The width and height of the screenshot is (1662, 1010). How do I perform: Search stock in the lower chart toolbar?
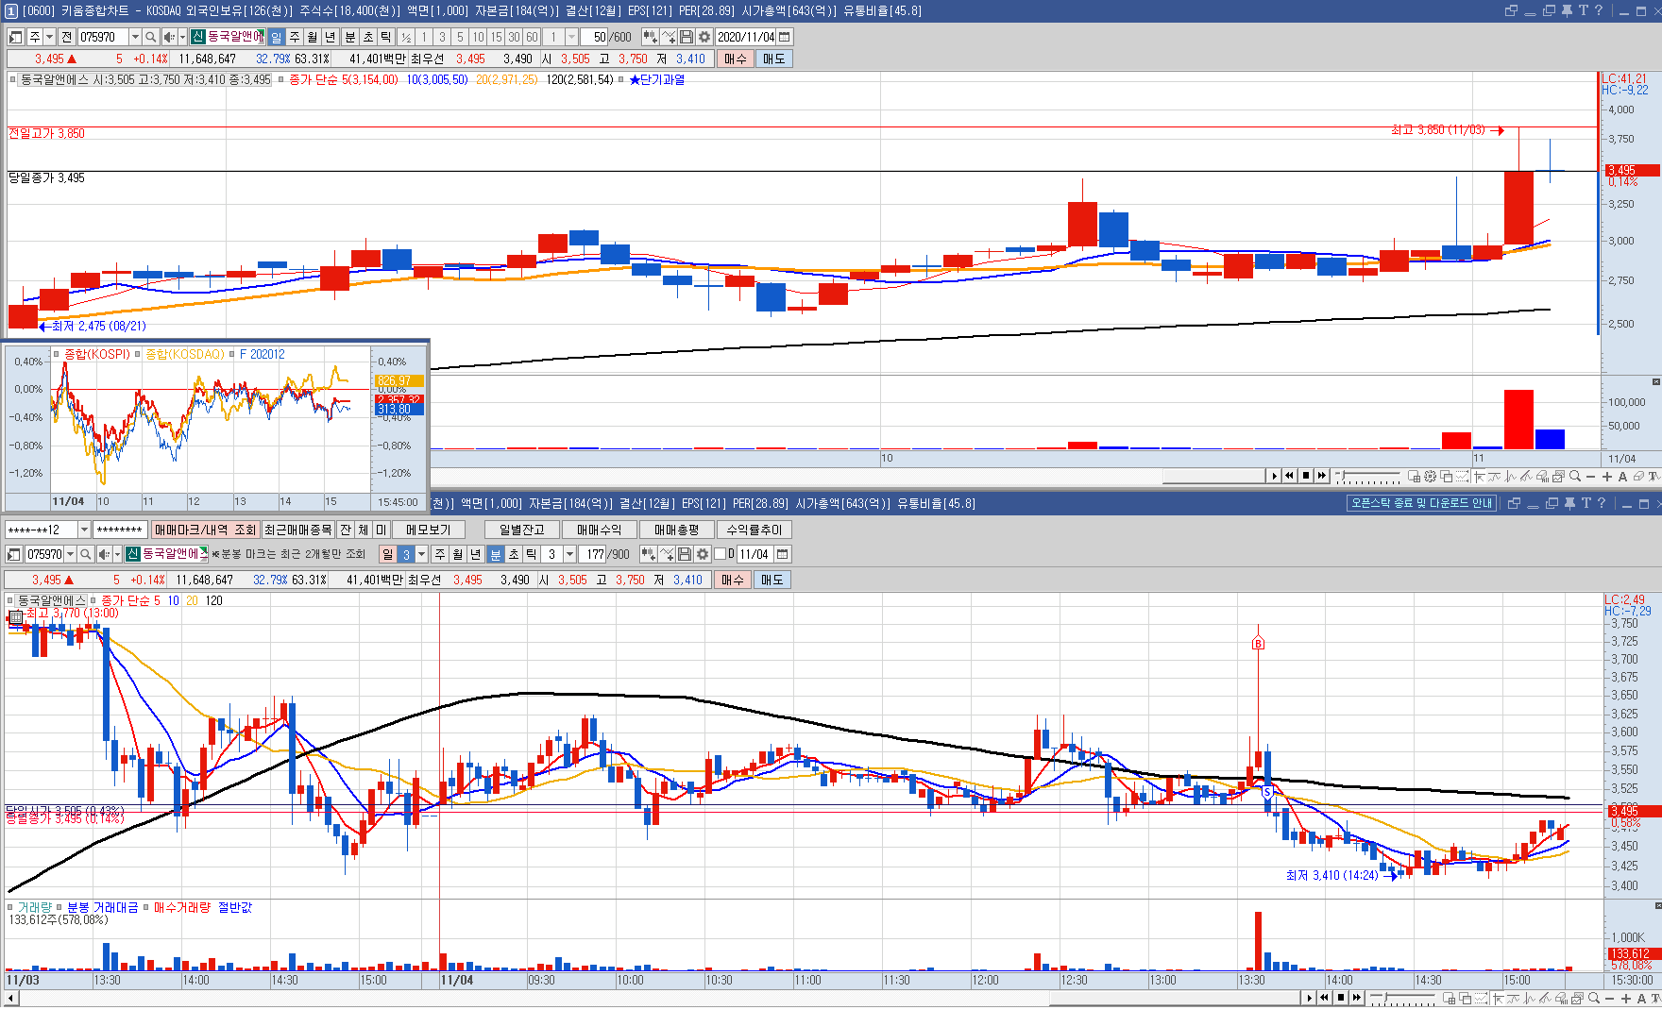click(85, 554)
